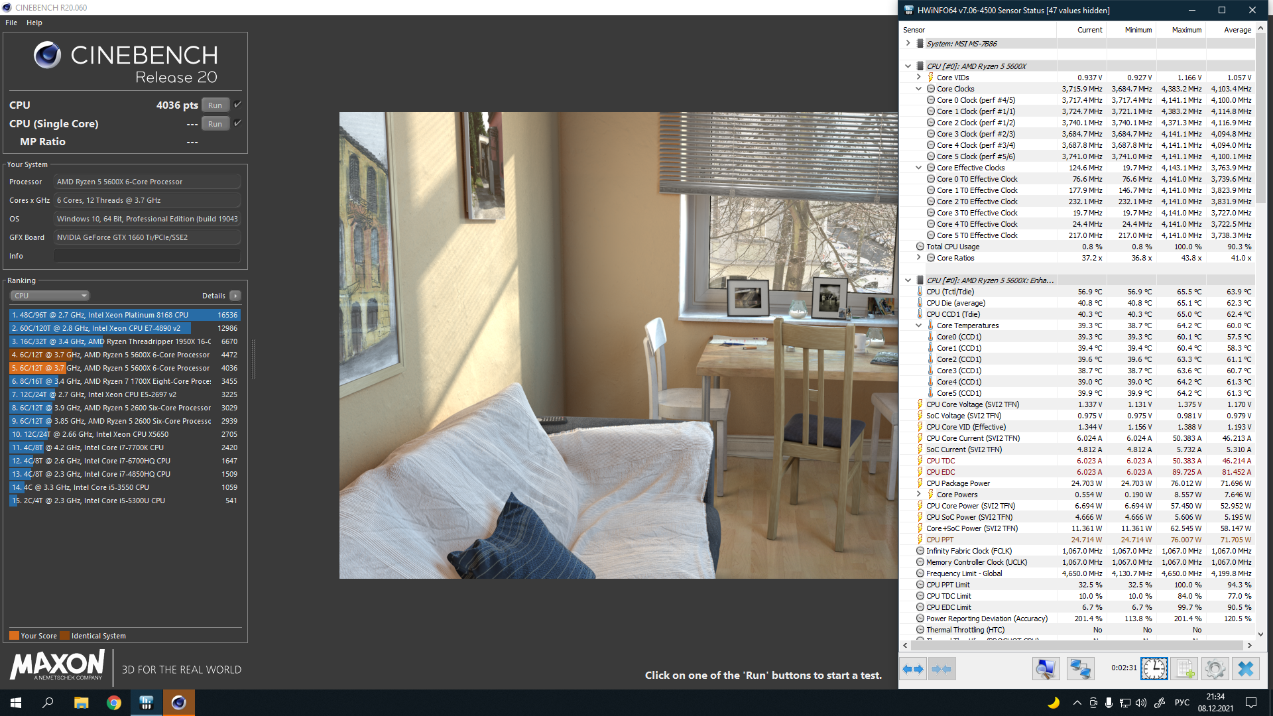Screen dimensions: 1273x716
Task: Click the Info input field
Action: pyautogui.click(x=147, y=256)
